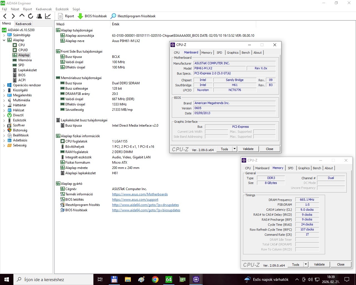Click the Task View taskbar icon
The height and width of the screenshot is (285, 356).
tap(100, 279)
